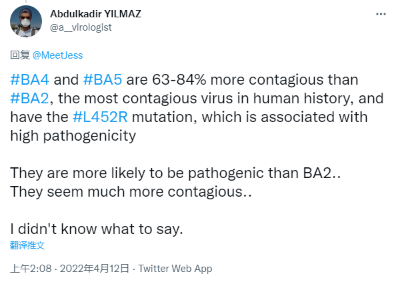Open the @MeetJess mention

pyautogui.click(x=57, y=55)
